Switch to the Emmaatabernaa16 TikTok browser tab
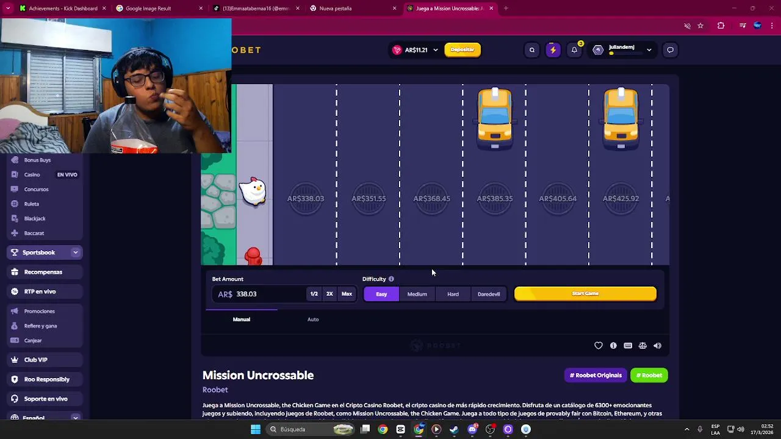 coord(256,9)
